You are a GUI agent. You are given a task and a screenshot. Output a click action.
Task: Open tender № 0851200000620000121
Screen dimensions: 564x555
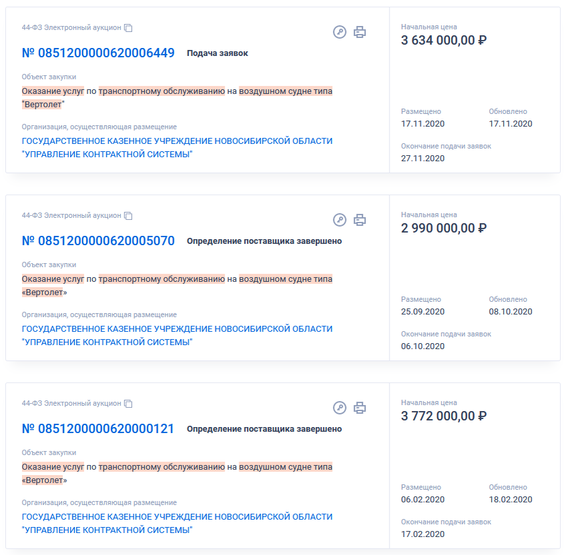click(x=98, y=429)
